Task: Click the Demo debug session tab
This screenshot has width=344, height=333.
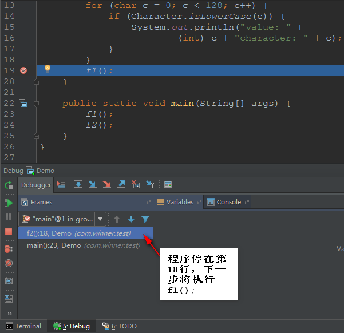Action: [x=40, y=171]
